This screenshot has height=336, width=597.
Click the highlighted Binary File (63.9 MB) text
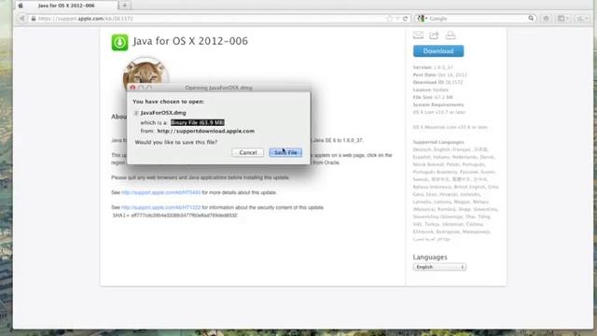pos(197,122)
